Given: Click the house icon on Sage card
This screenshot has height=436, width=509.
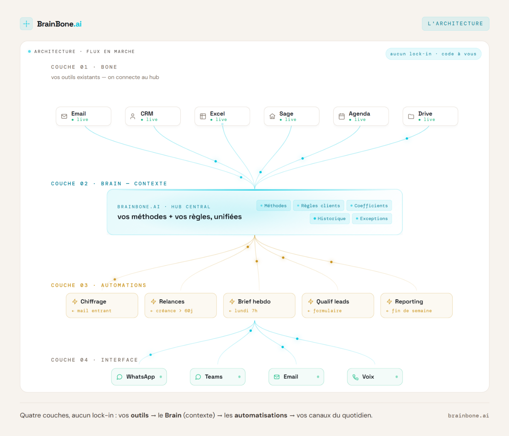Looking at the screenshot, I should tap(272, 116).
